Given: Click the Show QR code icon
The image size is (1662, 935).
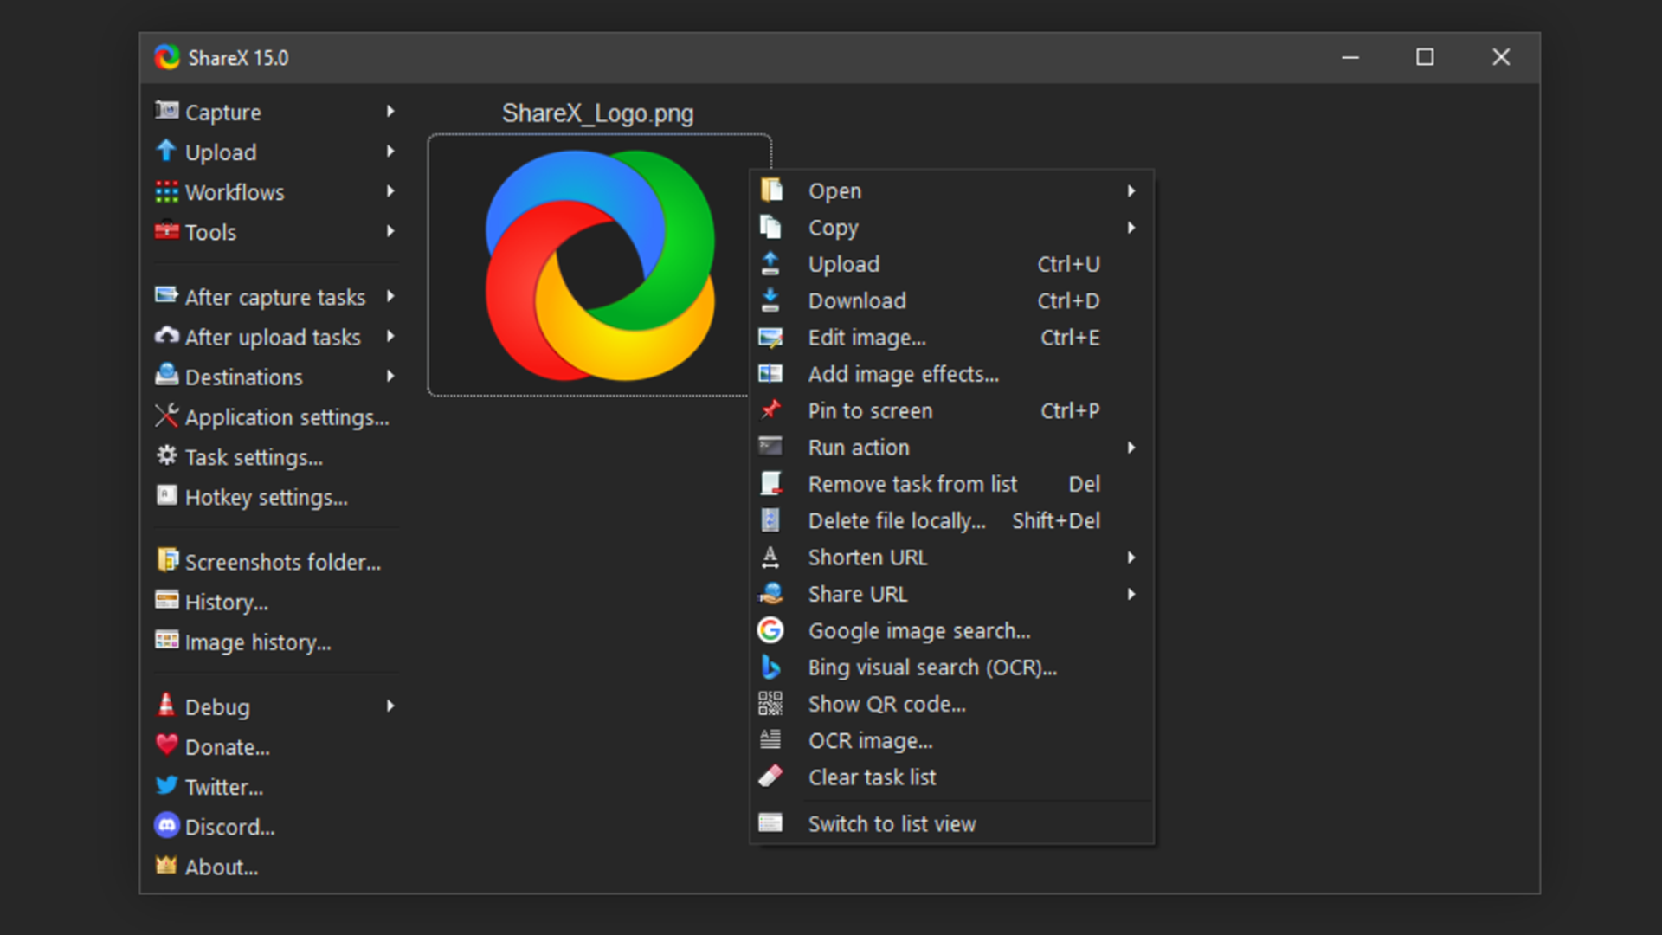Looking at the screenshot, I should (x=770, y=703).
